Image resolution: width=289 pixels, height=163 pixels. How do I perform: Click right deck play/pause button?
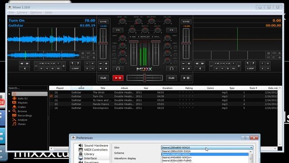click(186, 78)
